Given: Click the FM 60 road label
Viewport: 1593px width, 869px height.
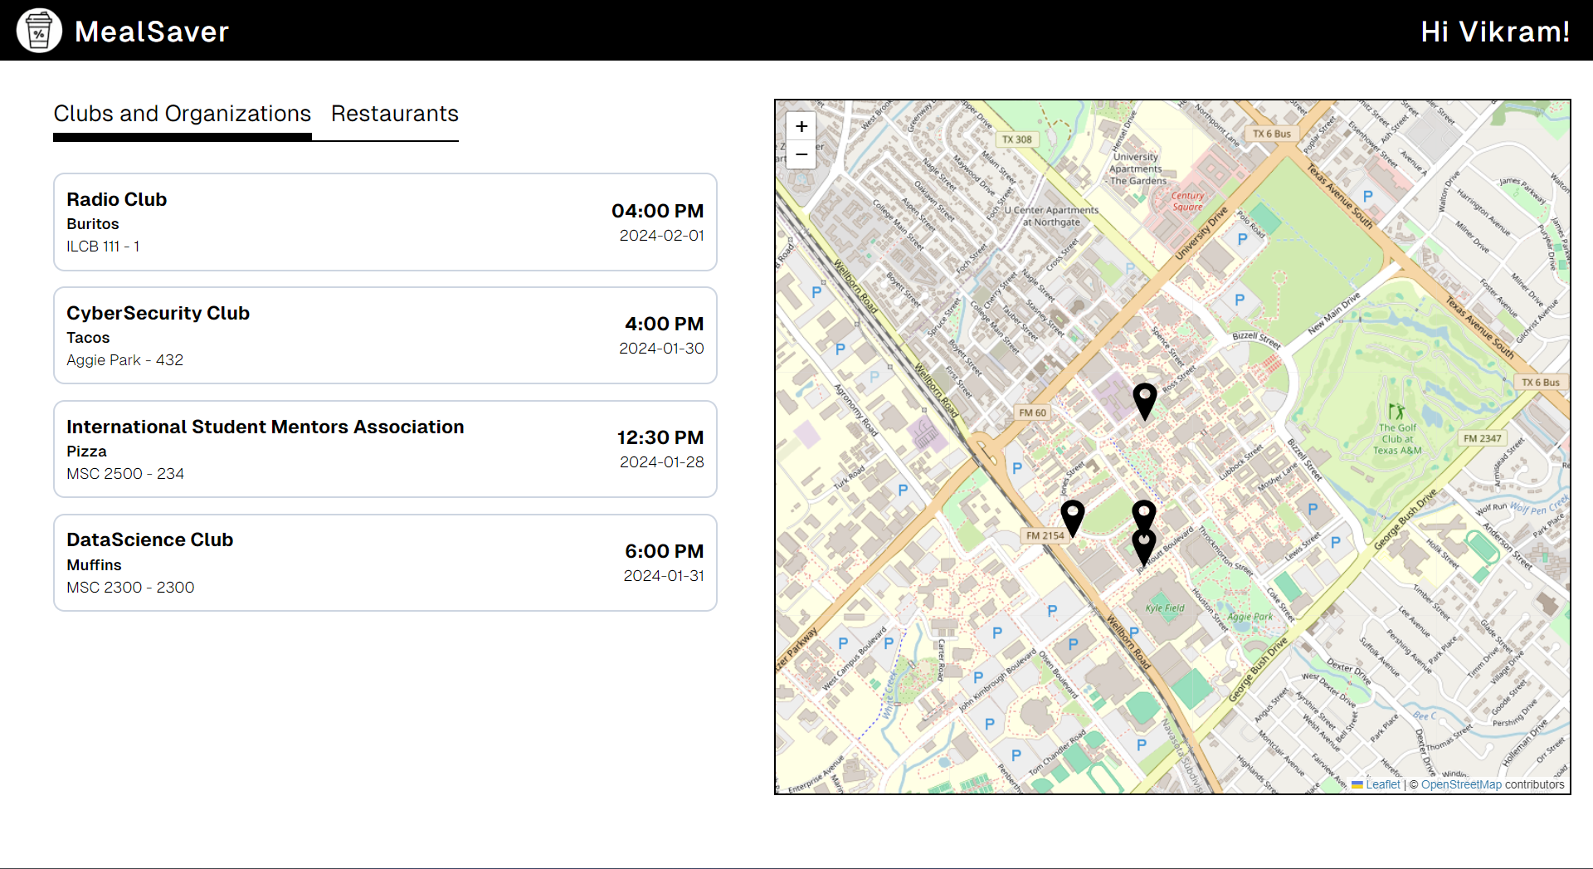Looking at the screenshot, I should click(x=1032, y=413).
